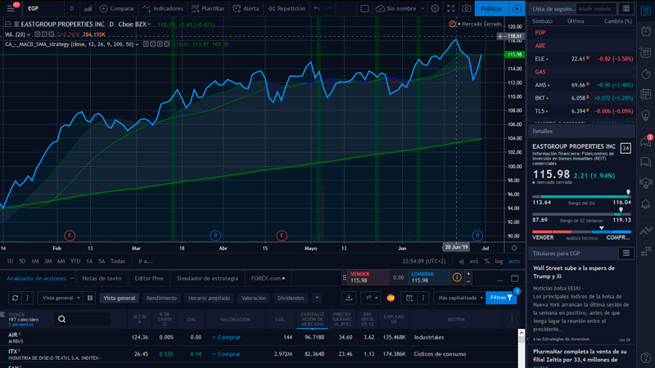Undo the last chart action
655x368 pixels.
tap(317, 8)
